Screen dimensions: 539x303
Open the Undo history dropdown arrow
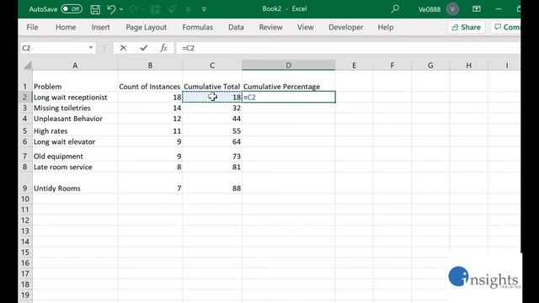pyautogui.click(x=121, y=9)
